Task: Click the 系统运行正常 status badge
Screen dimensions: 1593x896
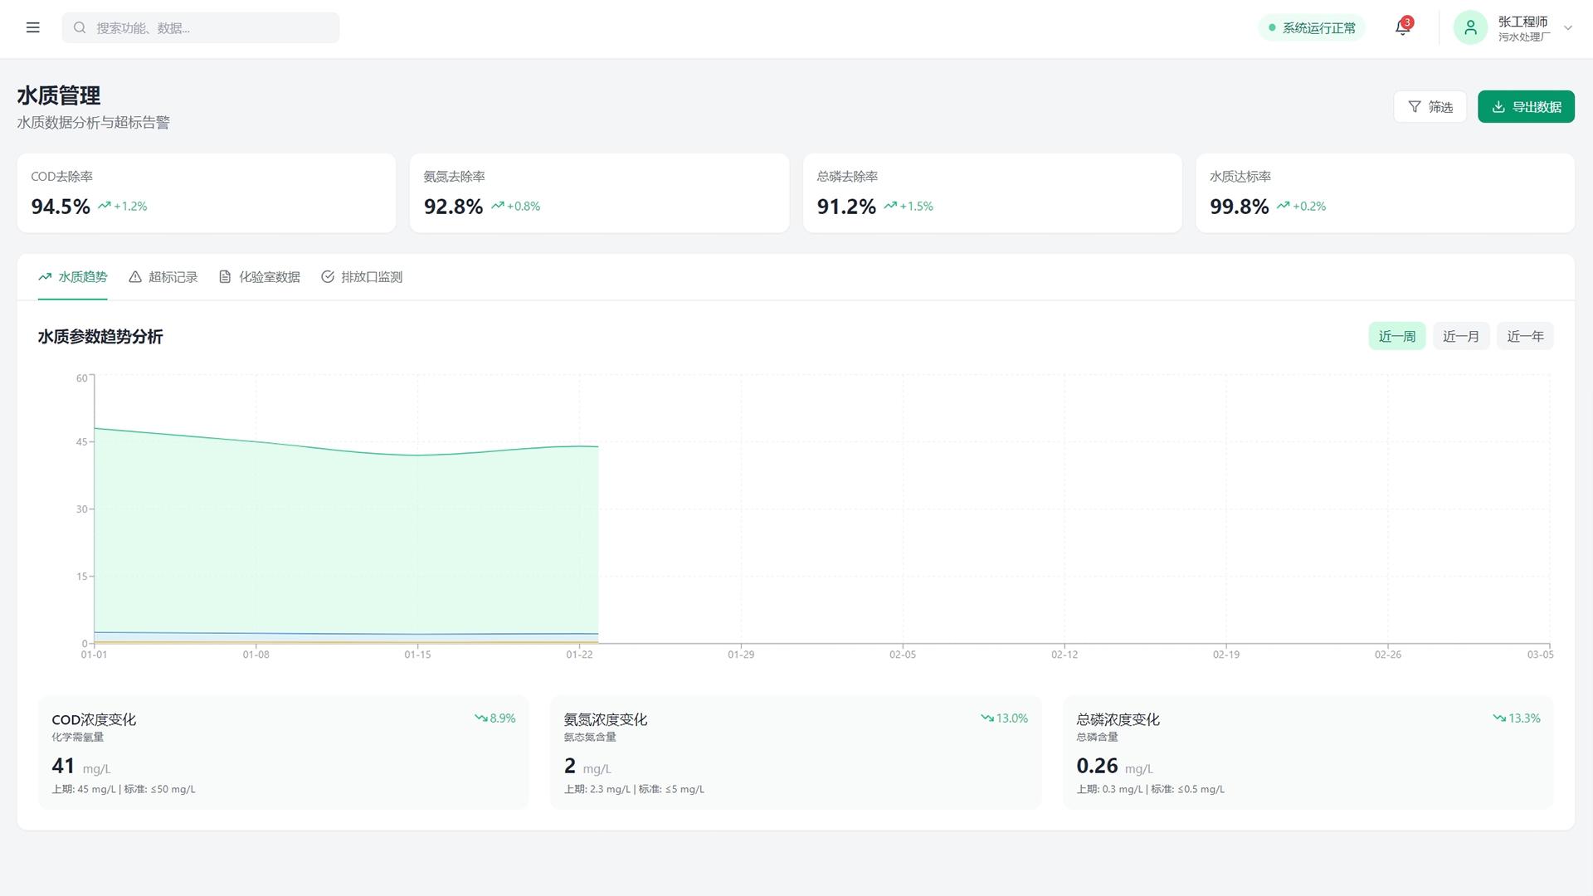Action: [1311, 27]
